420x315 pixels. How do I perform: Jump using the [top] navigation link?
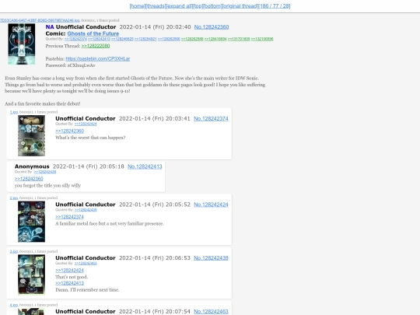click(198, 6)
